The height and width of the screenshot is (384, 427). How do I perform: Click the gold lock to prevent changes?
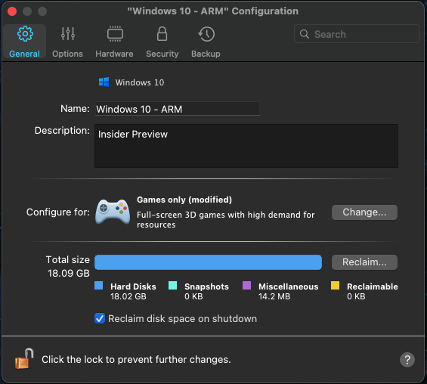click(x=24, y=358)
